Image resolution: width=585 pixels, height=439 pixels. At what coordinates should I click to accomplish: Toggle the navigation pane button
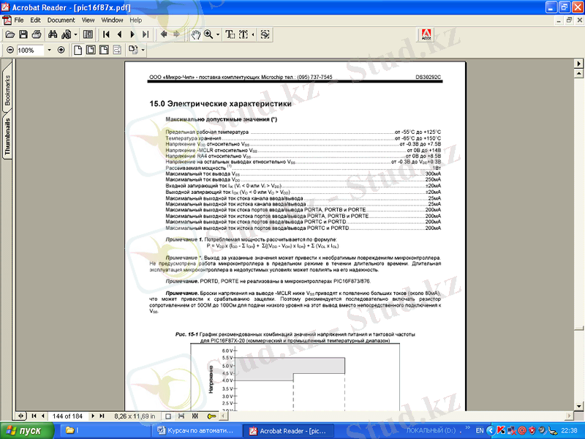pyautogui.click(x=88, y=34)
